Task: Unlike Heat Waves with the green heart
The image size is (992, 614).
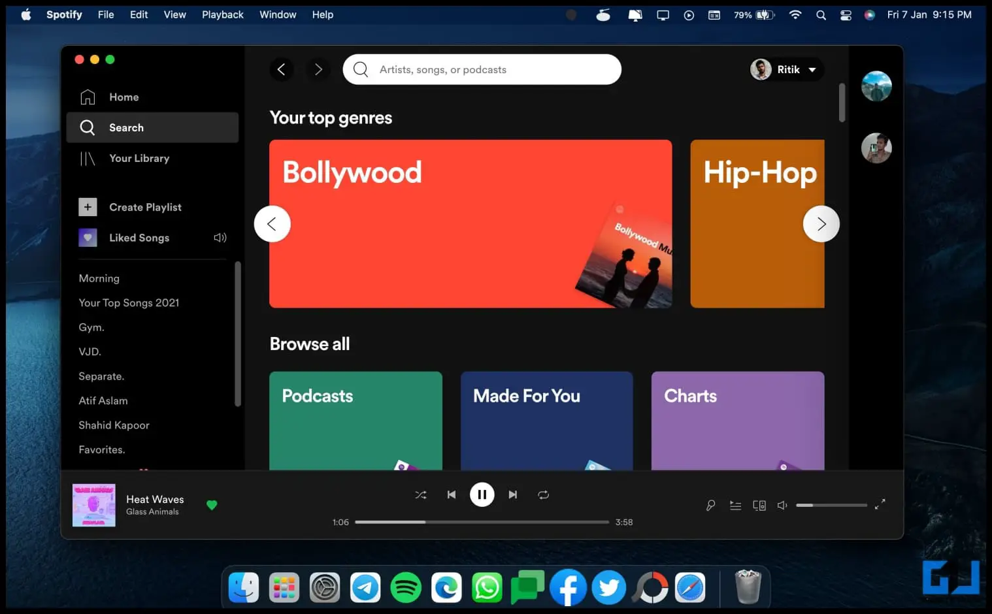Action: pos(212,505)
